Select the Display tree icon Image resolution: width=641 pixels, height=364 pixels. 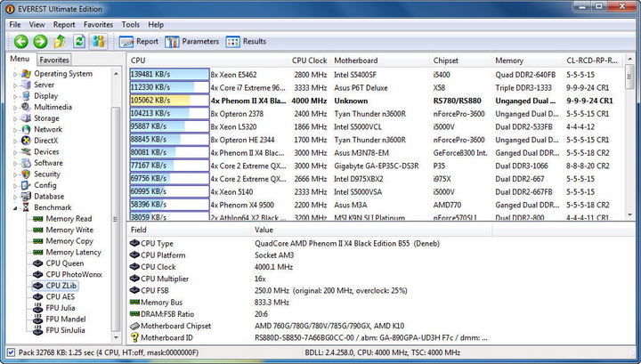pos(26,96)
